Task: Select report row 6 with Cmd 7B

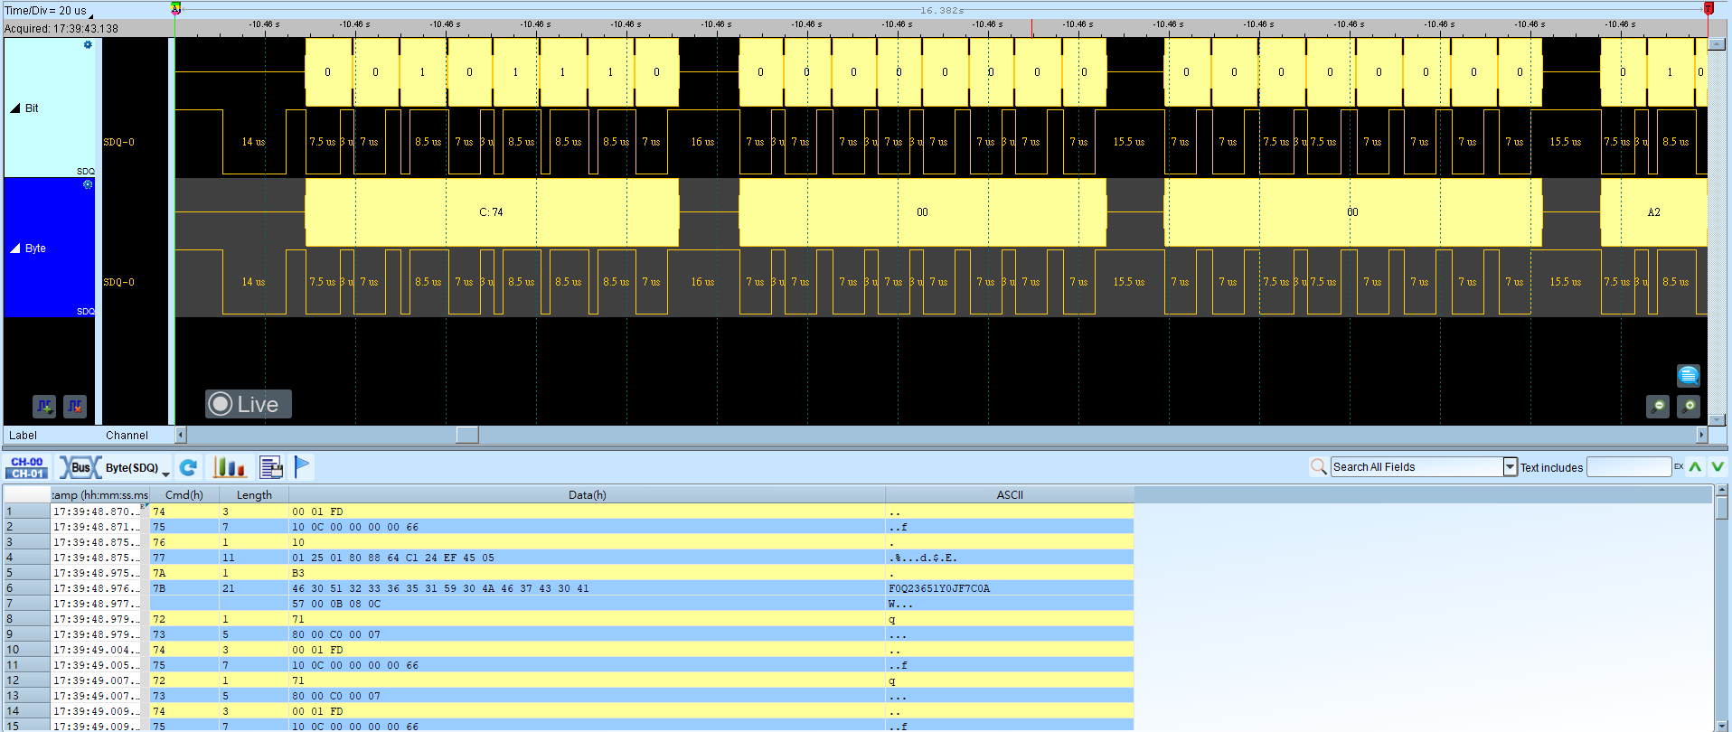Action: coord(569,588)
